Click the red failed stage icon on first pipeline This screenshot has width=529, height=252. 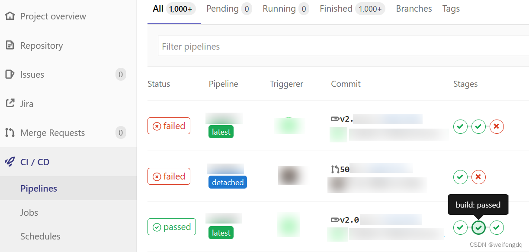click(496, 126)
